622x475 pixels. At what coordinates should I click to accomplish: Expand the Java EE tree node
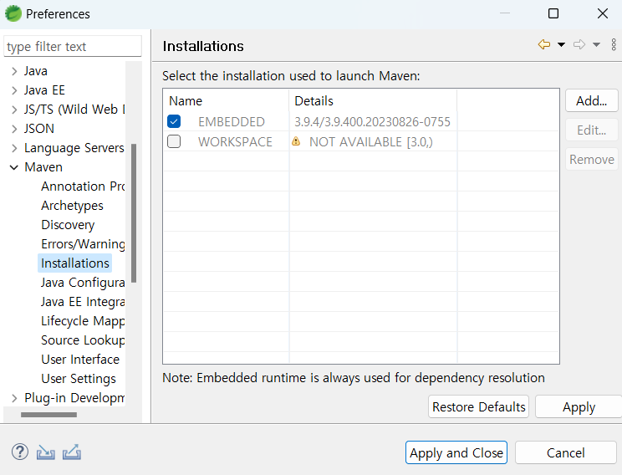click(14, 90)
